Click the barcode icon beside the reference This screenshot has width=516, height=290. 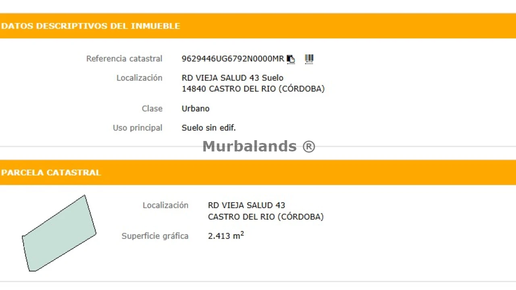309,59
